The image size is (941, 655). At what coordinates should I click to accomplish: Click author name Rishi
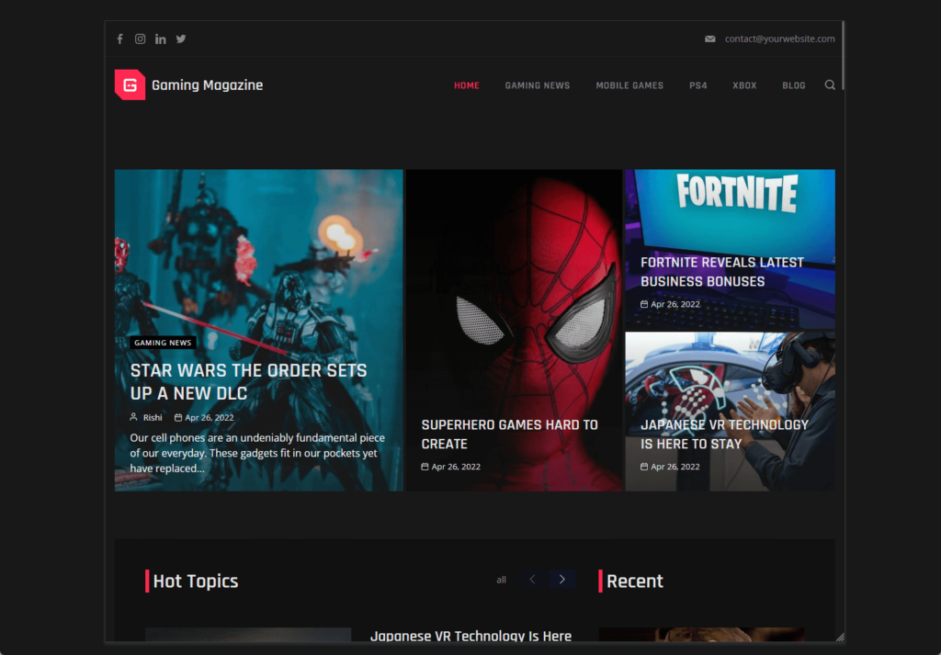pyautogui.click(x=153, y=417)
